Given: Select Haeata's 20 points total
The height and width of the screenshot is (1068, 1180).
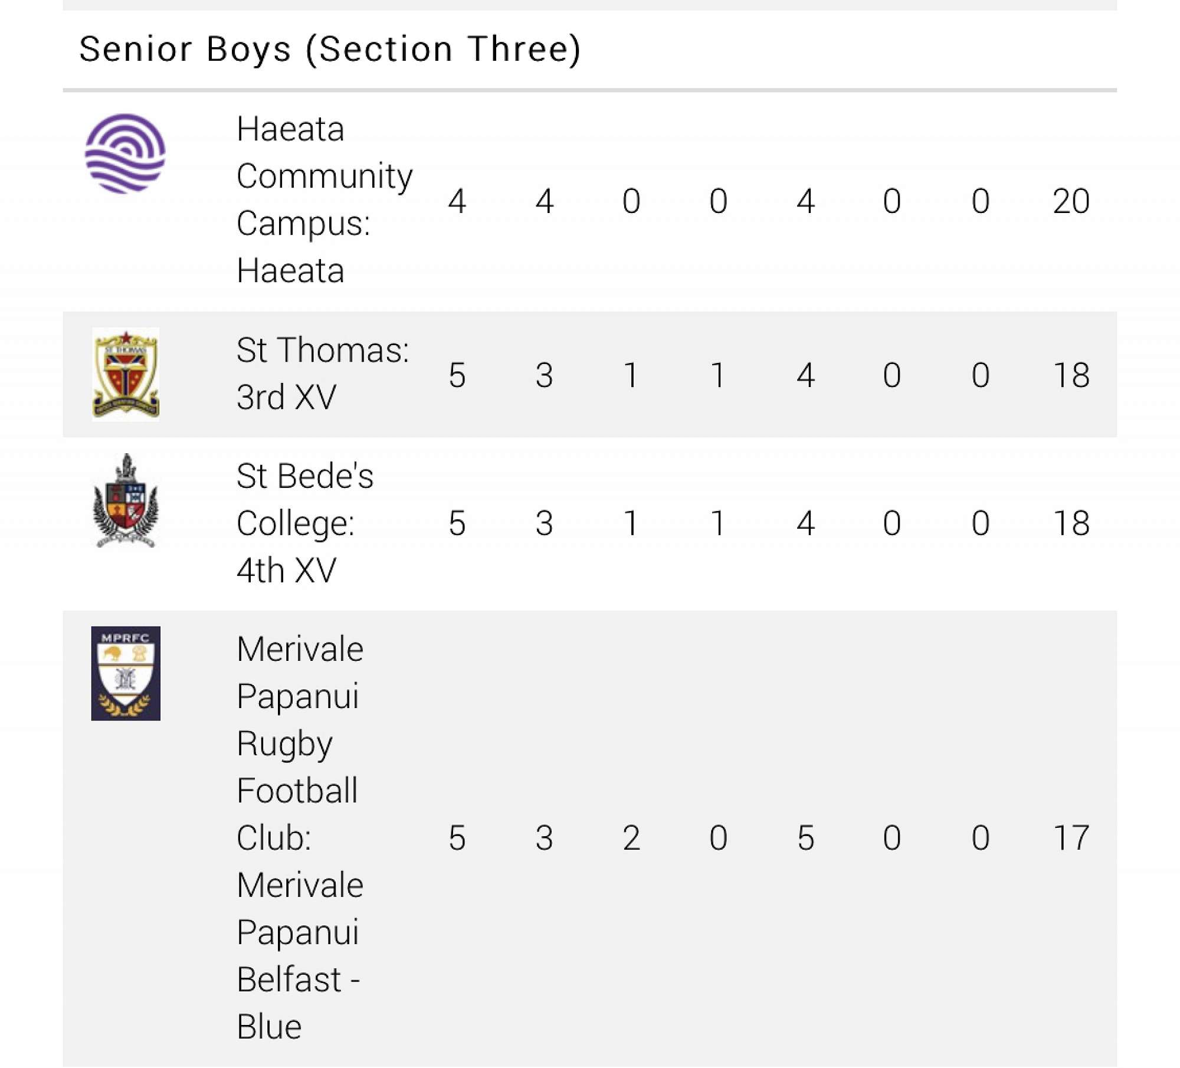Looking at the screenshot, I should click(x=1071, y=201).
